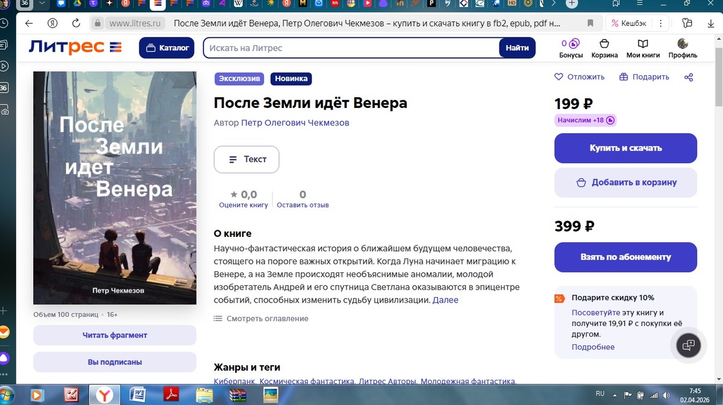Click the share icon
Screen dimensions: 723x405
[x=689, y=77]
